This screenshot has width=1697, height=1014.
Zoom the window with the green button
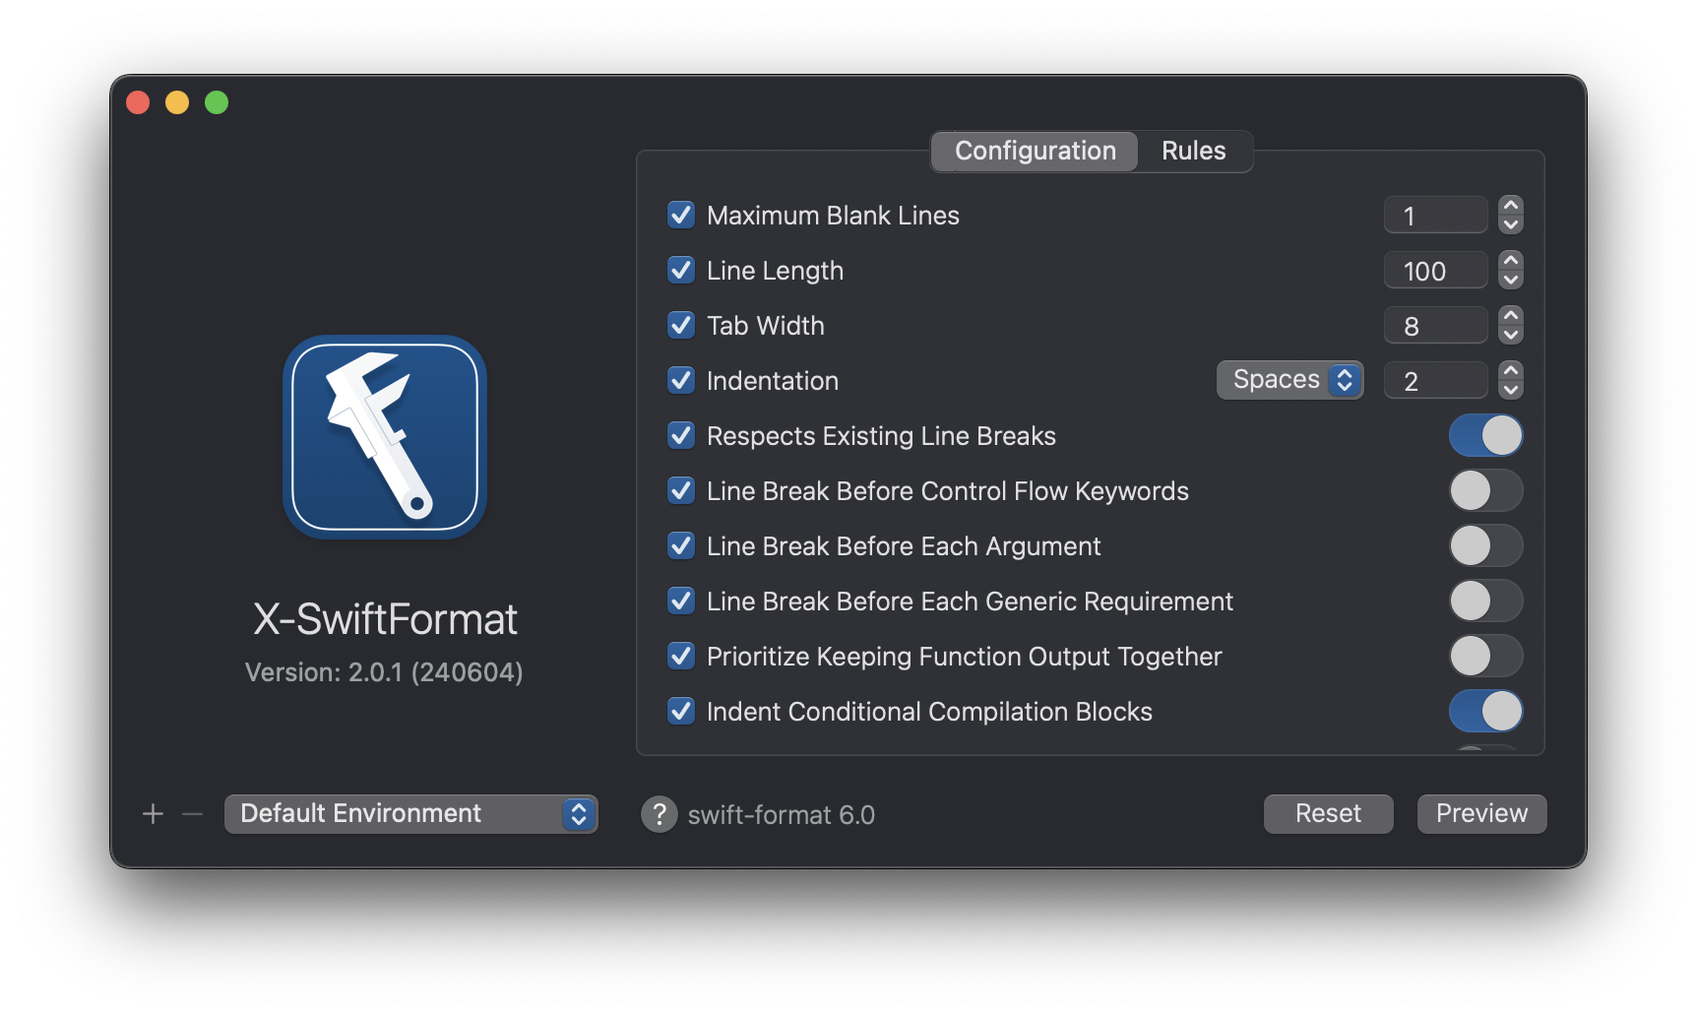coord(217,102)
